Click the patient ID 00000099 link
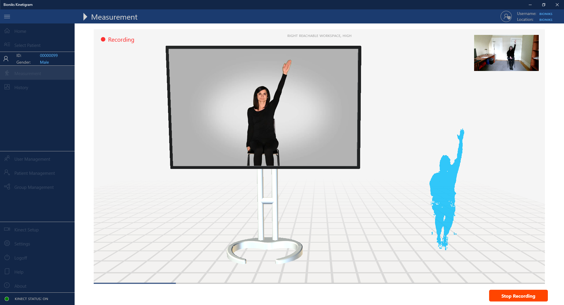This screenshot has width=564, height=305. pyautogui.click(x=49, y=55)
